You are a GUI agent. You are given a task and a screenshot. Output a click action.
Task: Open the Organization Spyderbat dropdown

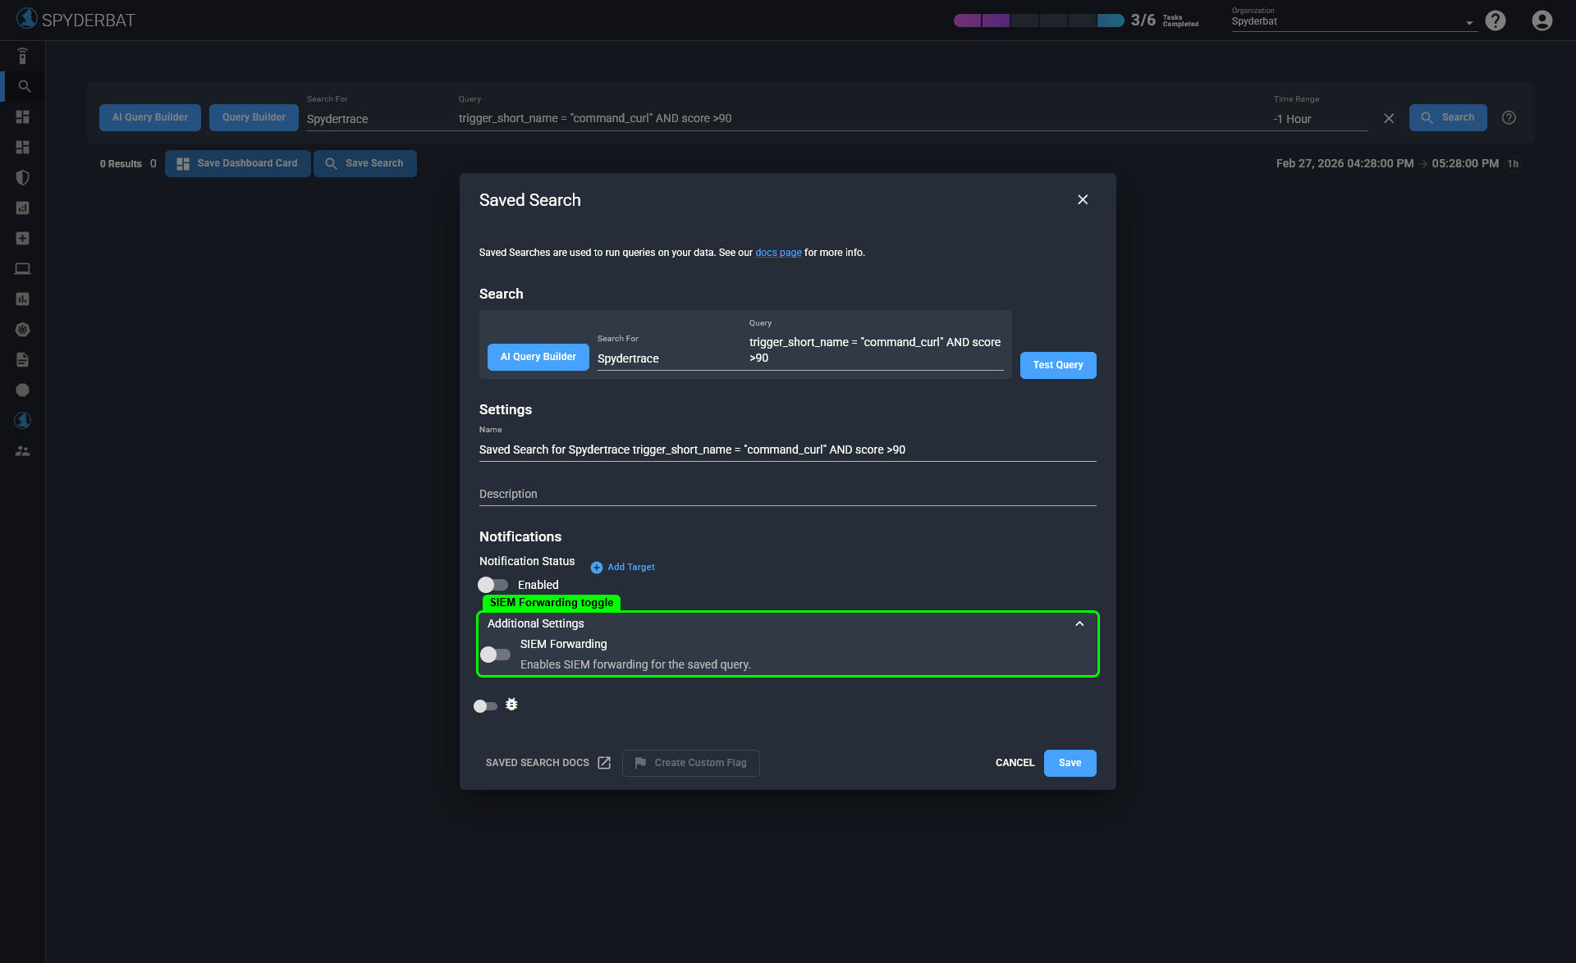pos(1353,22)
